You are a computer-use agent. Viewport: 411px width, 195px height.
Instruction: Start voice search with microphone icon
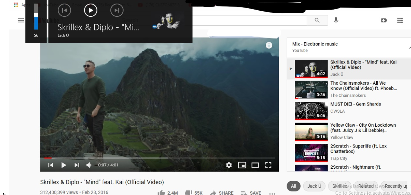(336, 20)
